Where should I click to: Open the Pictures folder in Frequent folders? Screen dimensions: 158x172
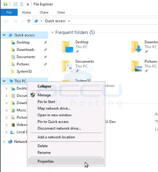click(144, 66)
